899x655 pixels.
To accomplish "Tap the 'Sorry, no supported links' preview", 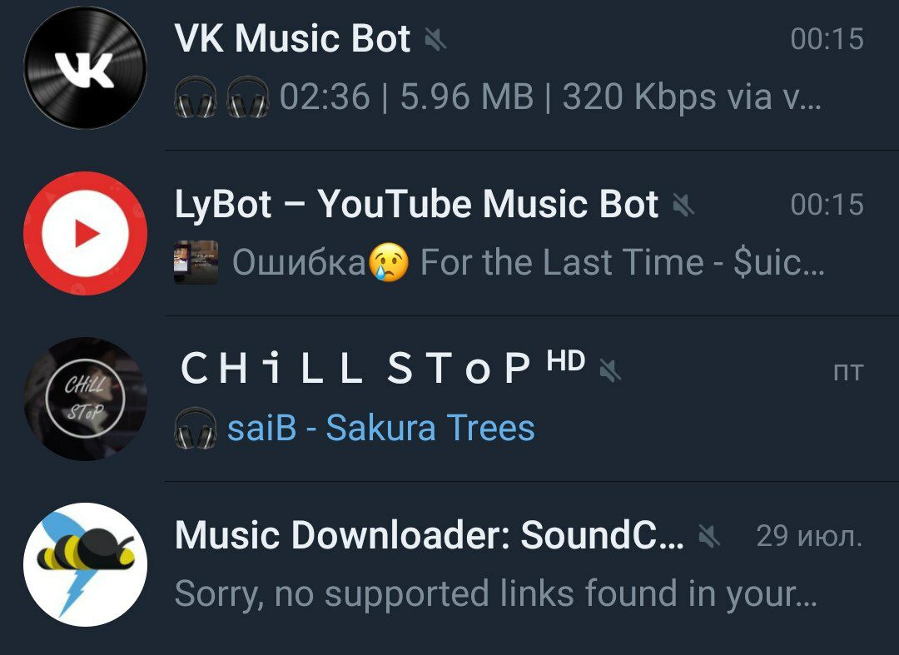I will [x=496, y=594].
